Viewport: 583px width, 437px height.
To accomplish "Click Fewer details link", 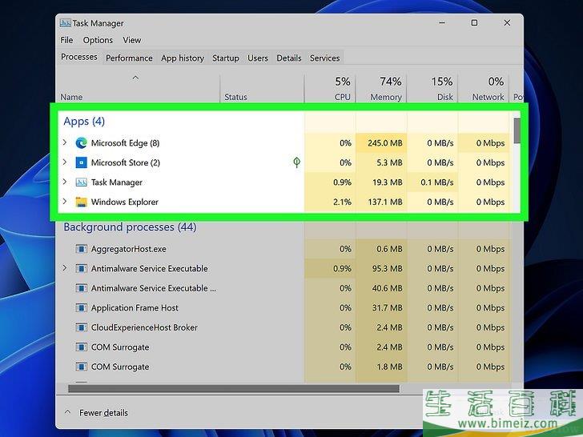I will [x=103, y=413].
